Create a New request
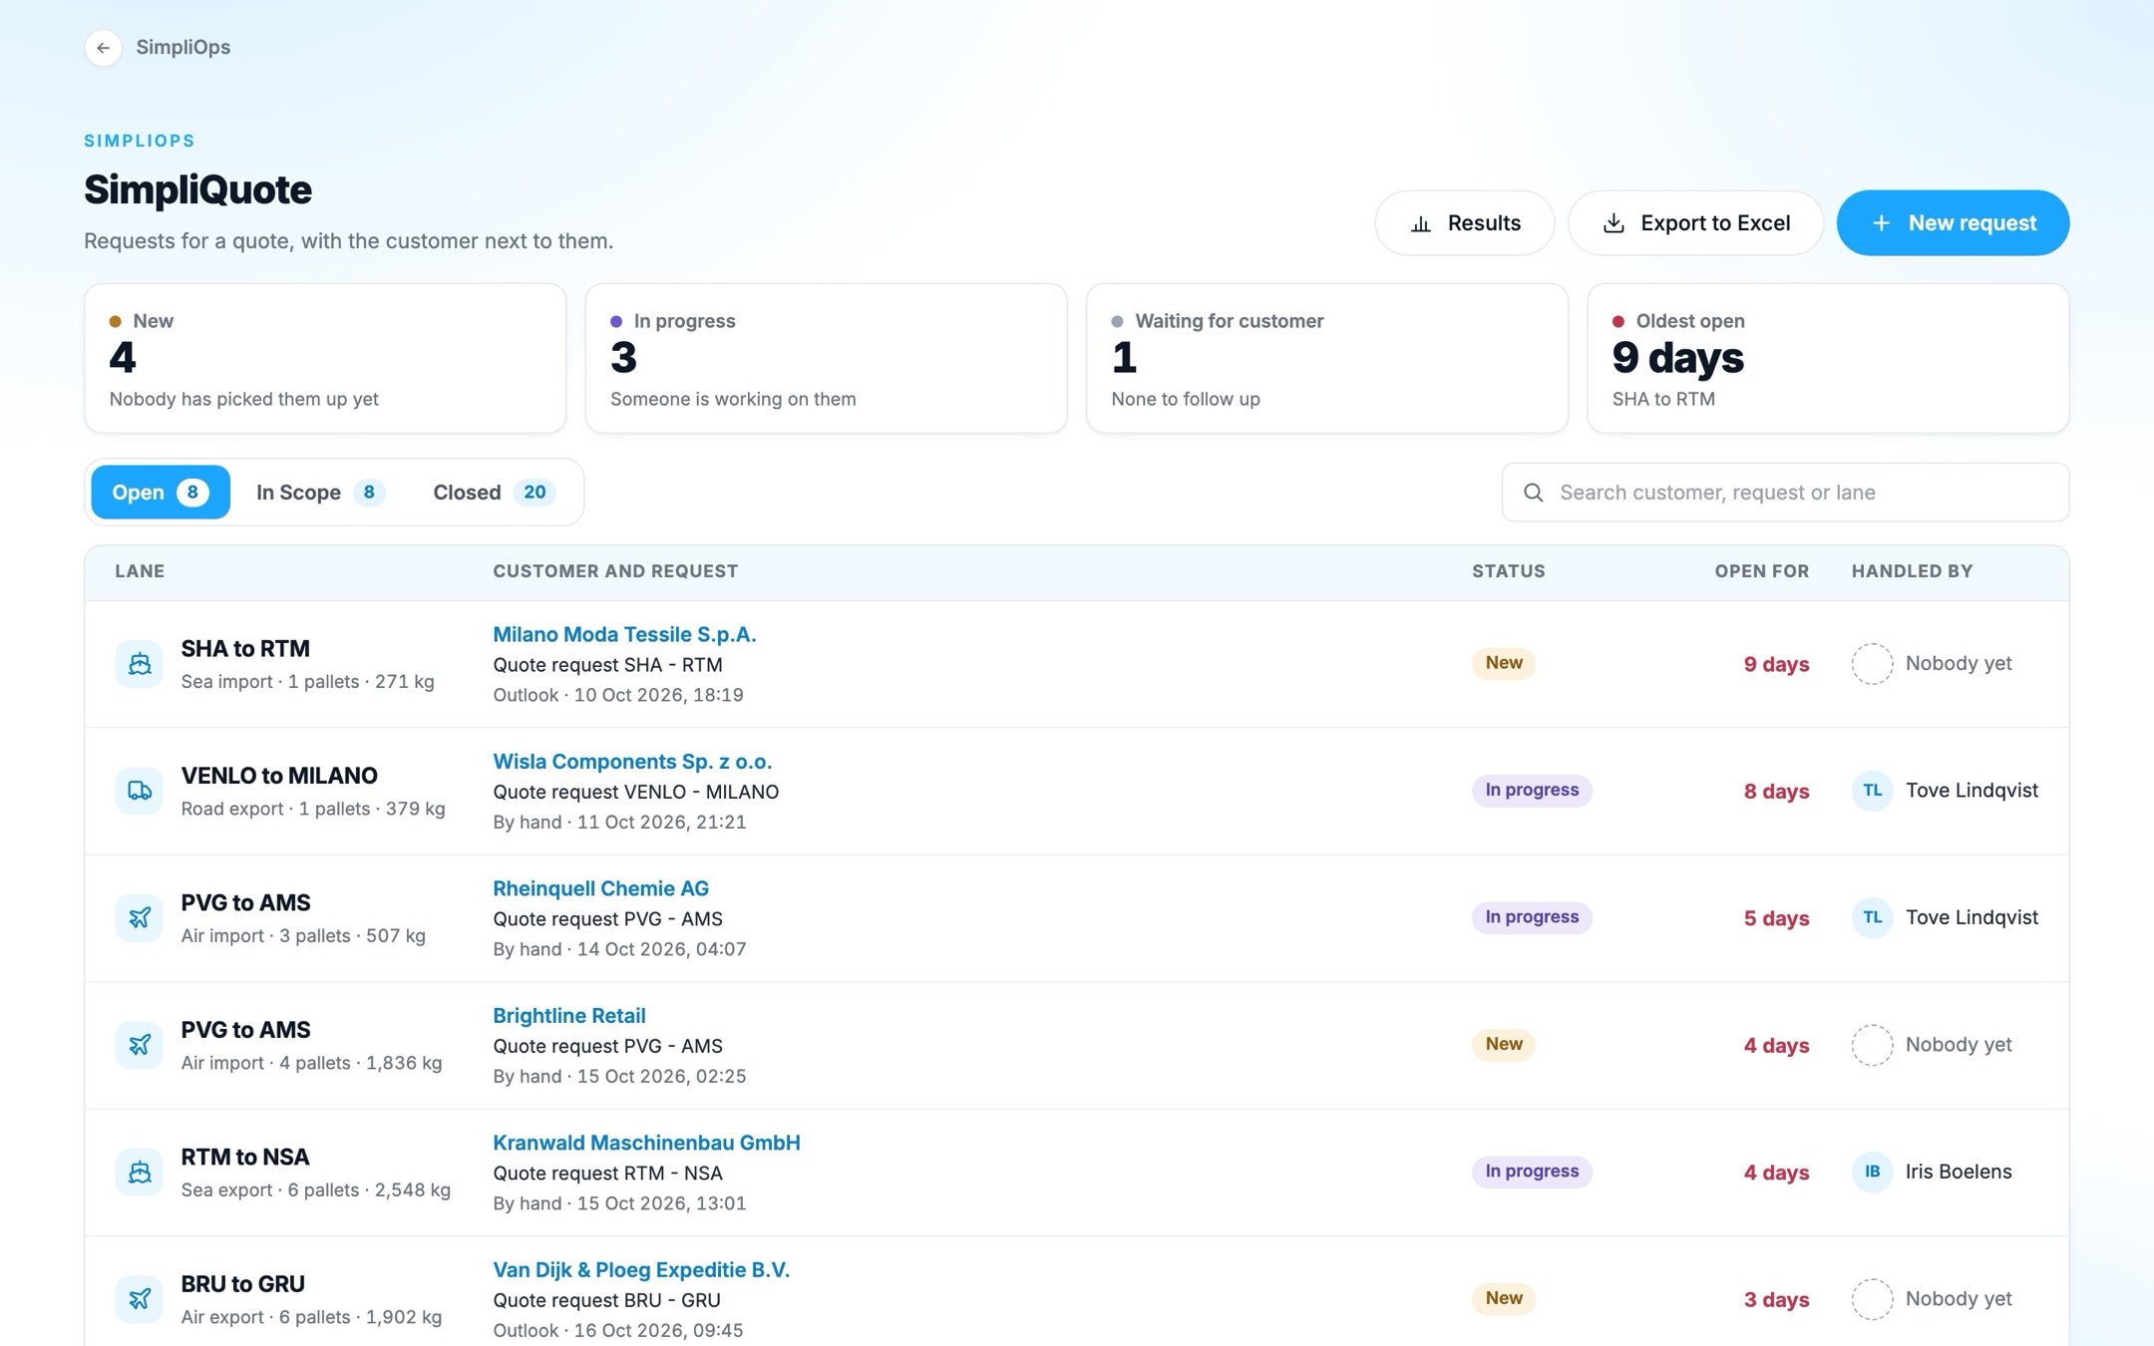 1953,222
